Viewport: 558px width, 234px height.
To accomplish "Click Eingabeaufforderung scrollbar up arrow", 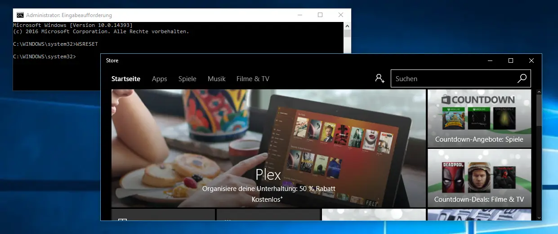I will pyautogui.click(x=347, y=26).
